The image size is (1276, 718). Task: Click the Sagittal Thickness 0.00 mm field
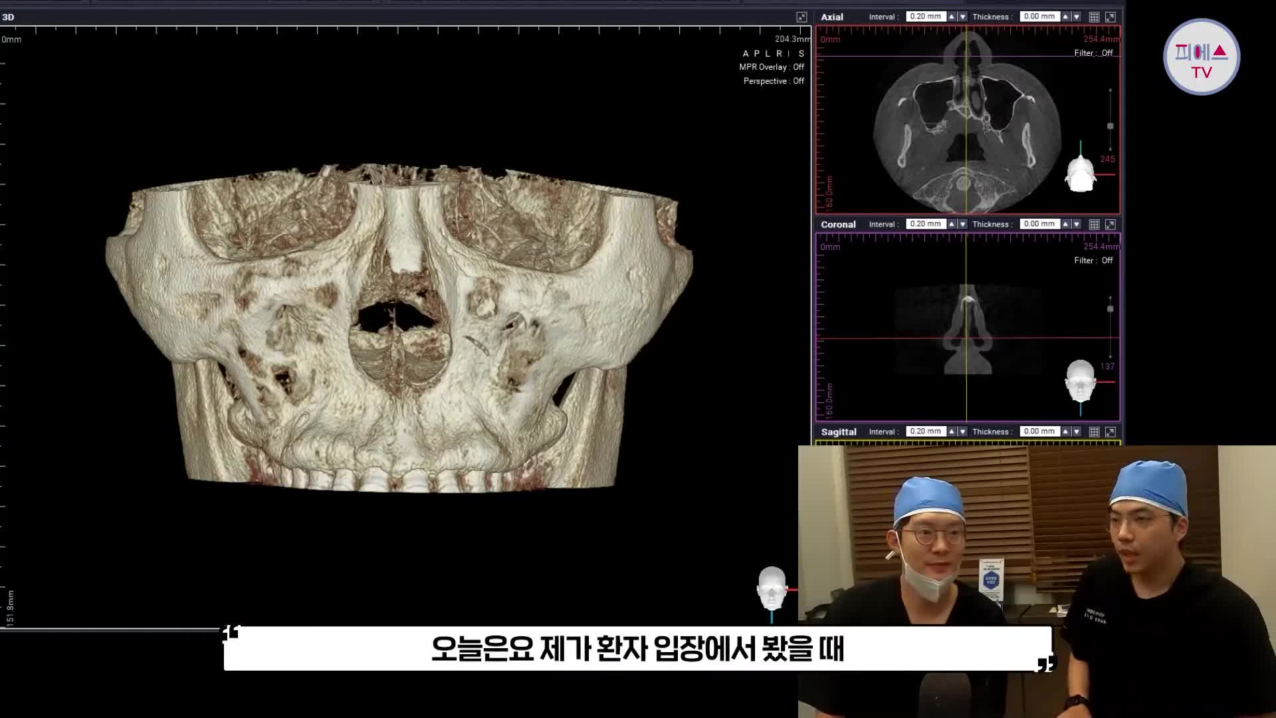[x=1039, y=431]
